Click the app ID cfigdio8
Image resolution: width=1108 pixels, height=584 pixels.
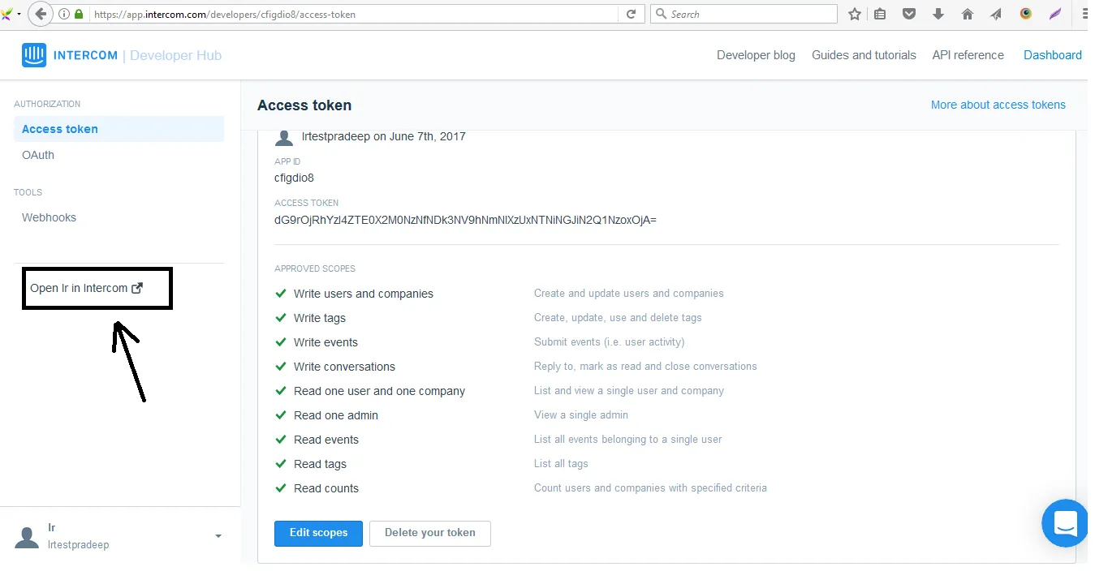(294, 178)
